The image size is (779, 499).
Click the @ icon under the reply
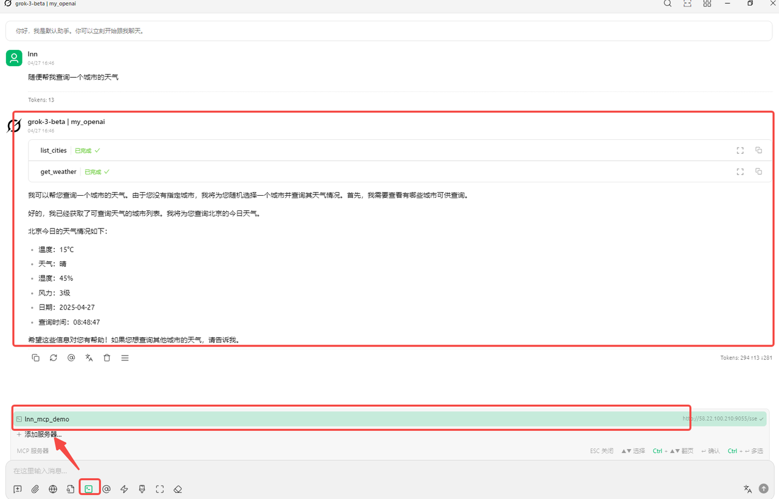click(71, 358)
